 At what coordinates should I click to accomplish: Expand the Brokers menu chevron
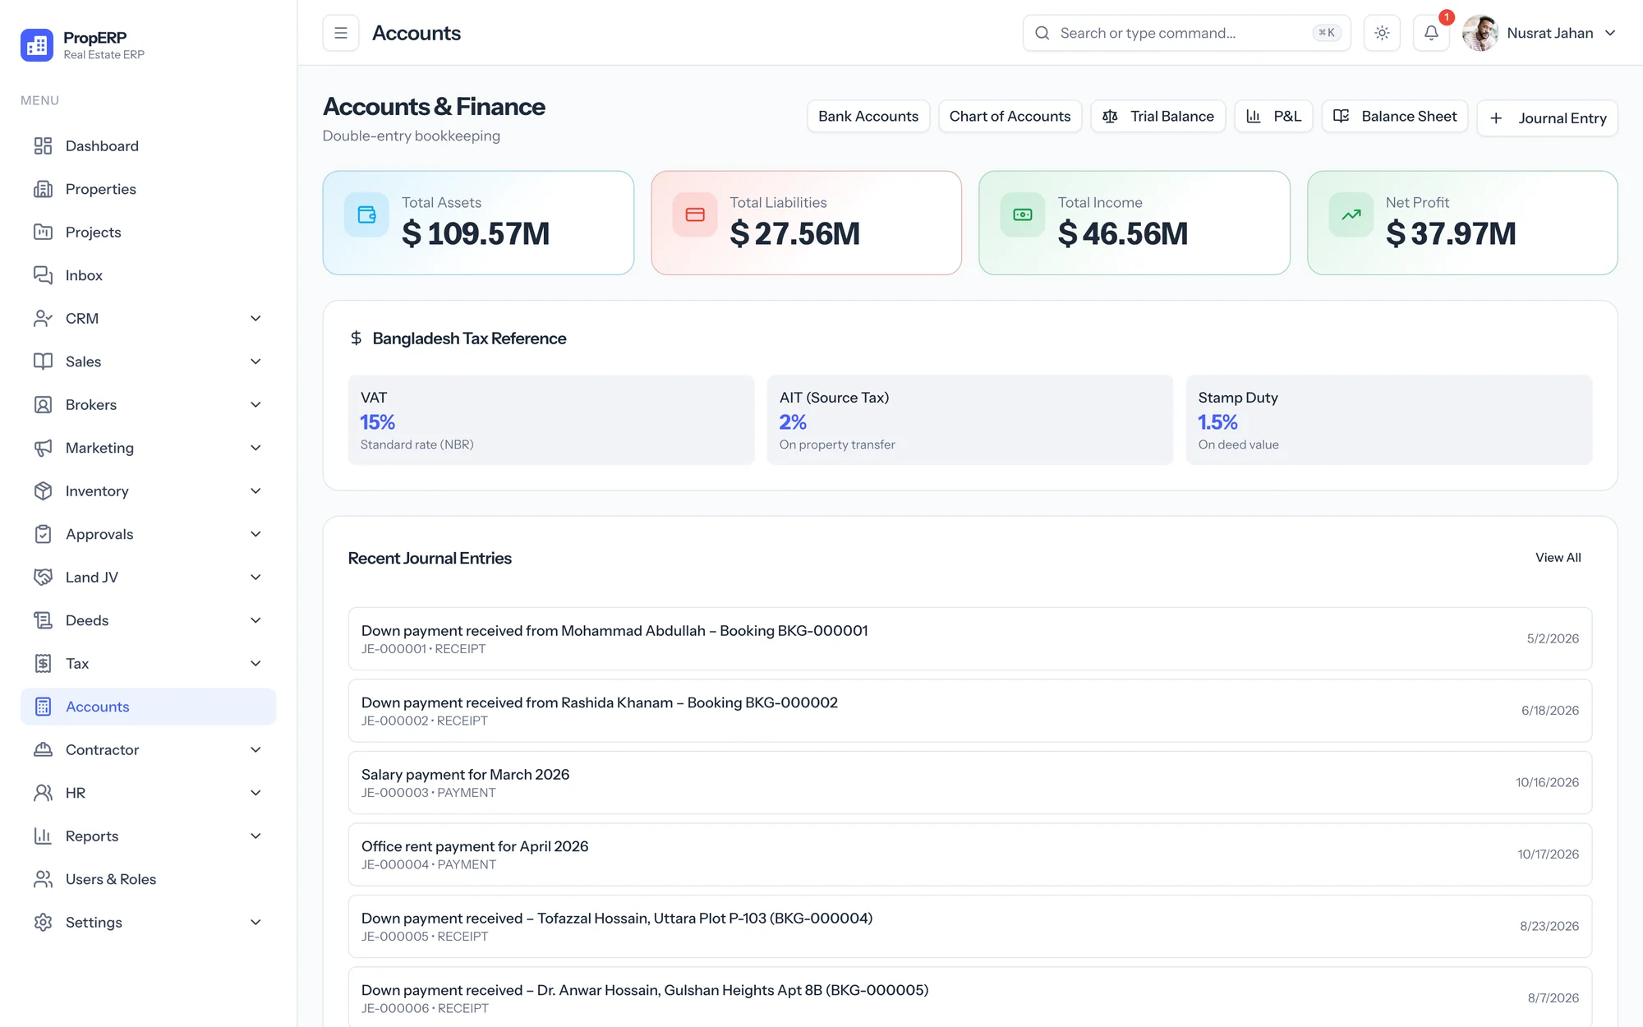pyautogui.click(x=255, y=405)
